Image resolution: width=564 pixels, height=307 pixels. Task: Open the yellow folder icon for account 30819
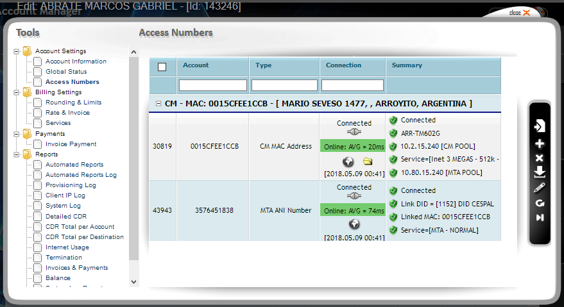point(368,162)
